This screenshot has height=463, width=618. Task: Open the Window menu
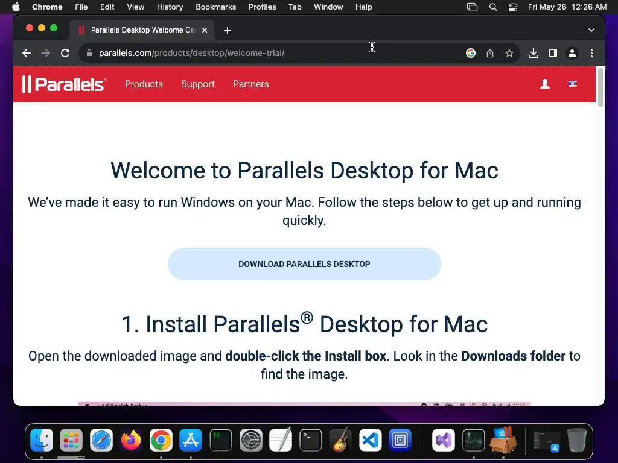[328, 7]
